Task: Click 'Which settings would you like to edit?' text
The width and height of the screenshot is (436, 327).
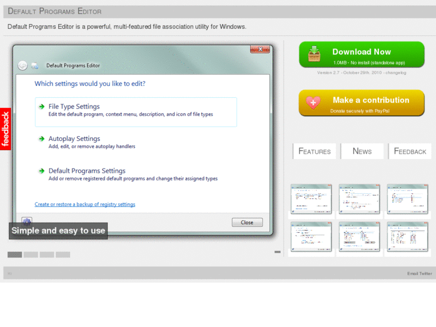Action: tap(90, 83)
